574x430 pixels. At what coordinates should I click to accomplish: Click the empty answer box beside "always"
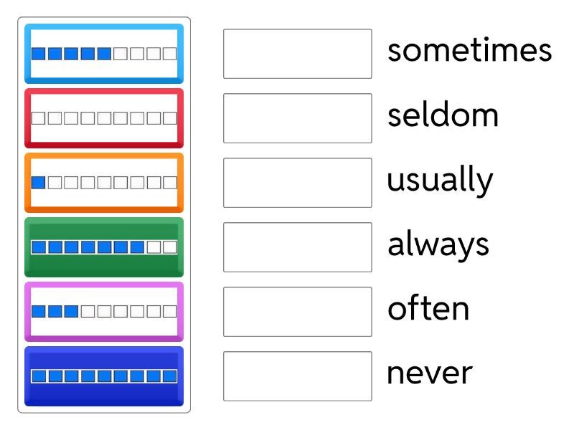[297, 247]
